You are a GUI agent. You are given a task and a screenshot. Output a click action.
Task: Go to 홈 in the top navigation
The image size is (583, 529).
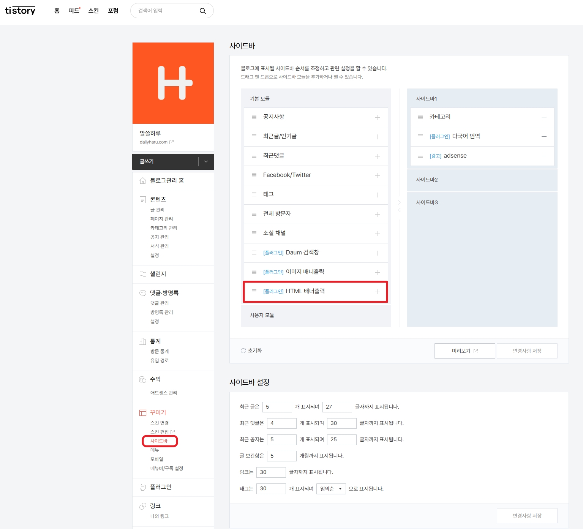(x=57, y=11)
